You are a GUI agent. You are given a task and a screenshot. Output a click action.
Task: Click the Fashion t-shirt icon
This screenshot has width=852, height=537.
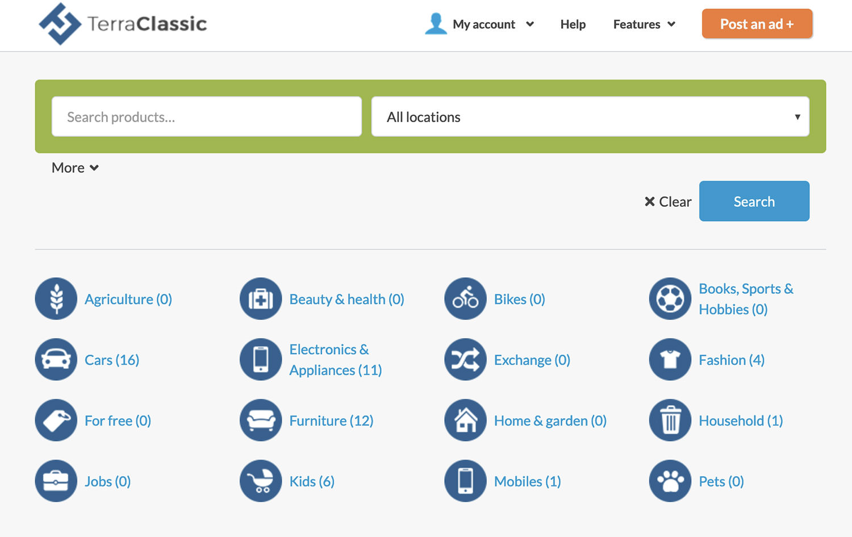pyautogui.click(x=670, y=360)
